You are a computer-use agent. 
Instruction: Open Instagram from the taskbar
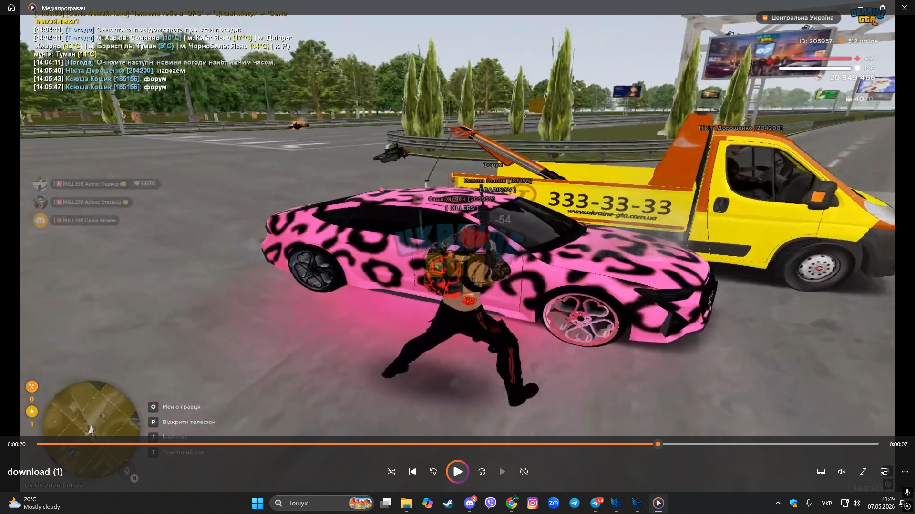533,503
